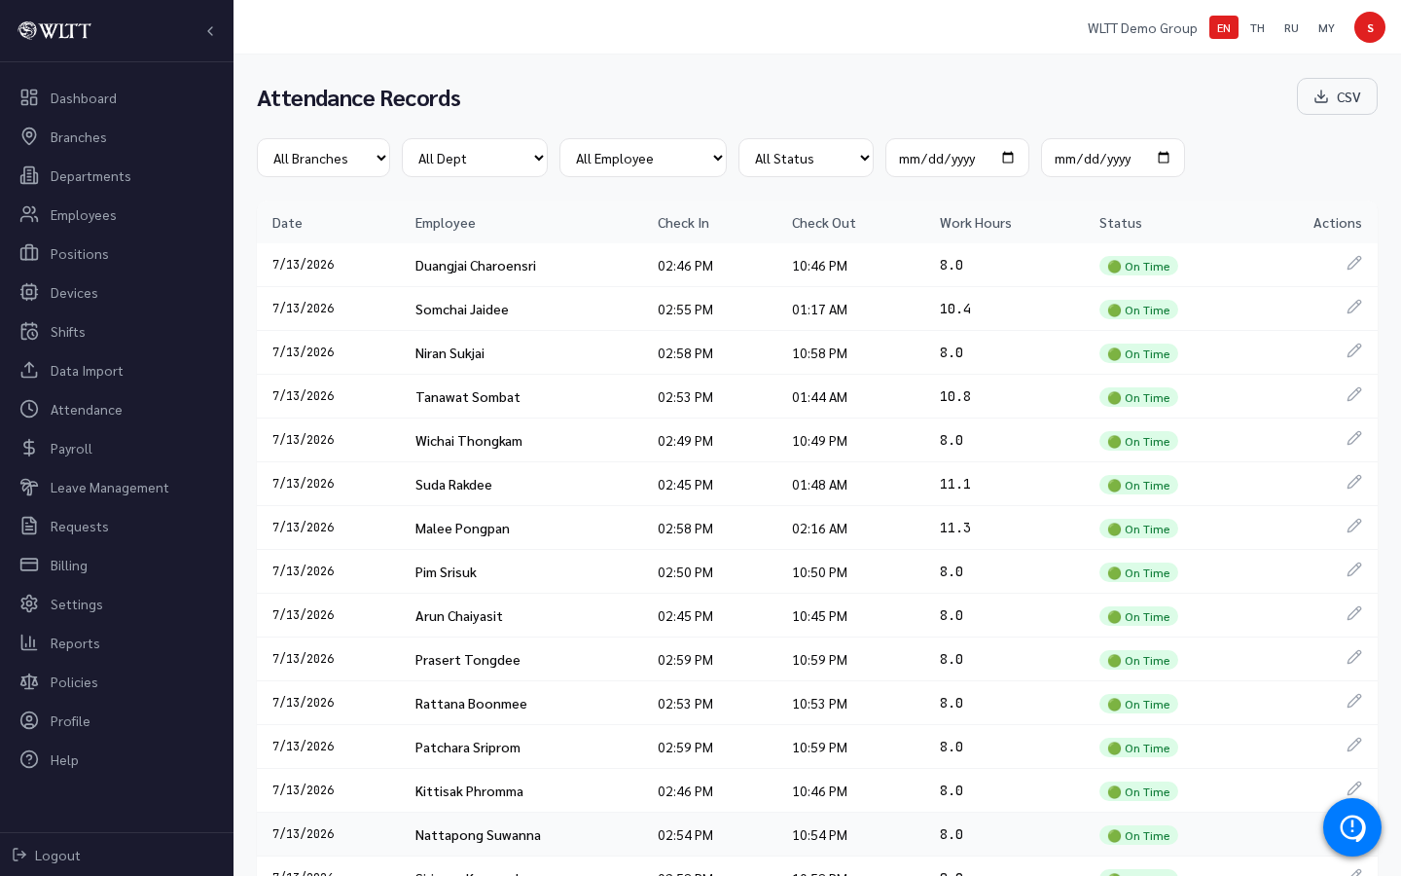Open the blue help chat bubble

click(x=1352, y=827)
